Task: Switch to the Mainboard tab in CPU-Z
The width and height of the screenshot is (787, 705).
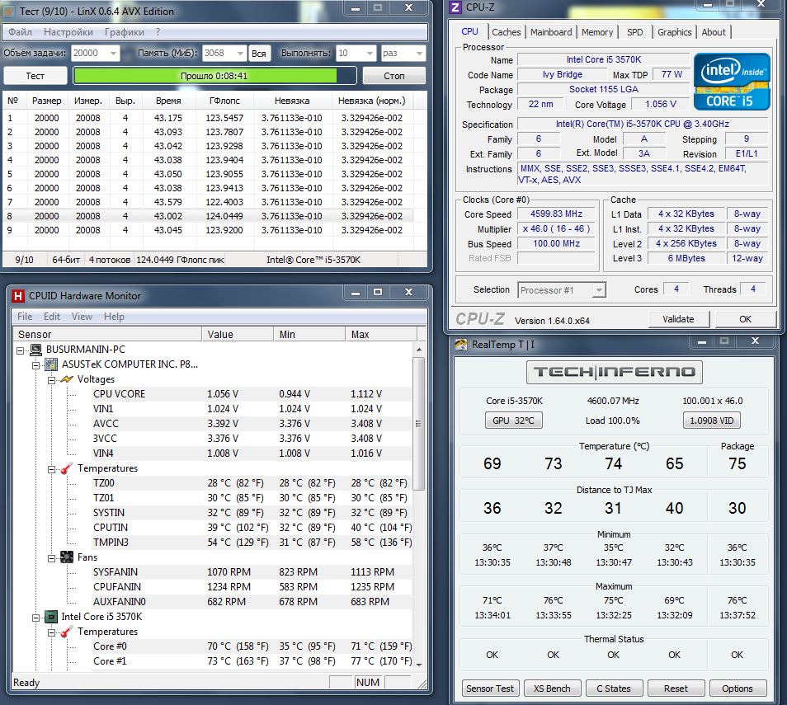Action: pos(550,32)
